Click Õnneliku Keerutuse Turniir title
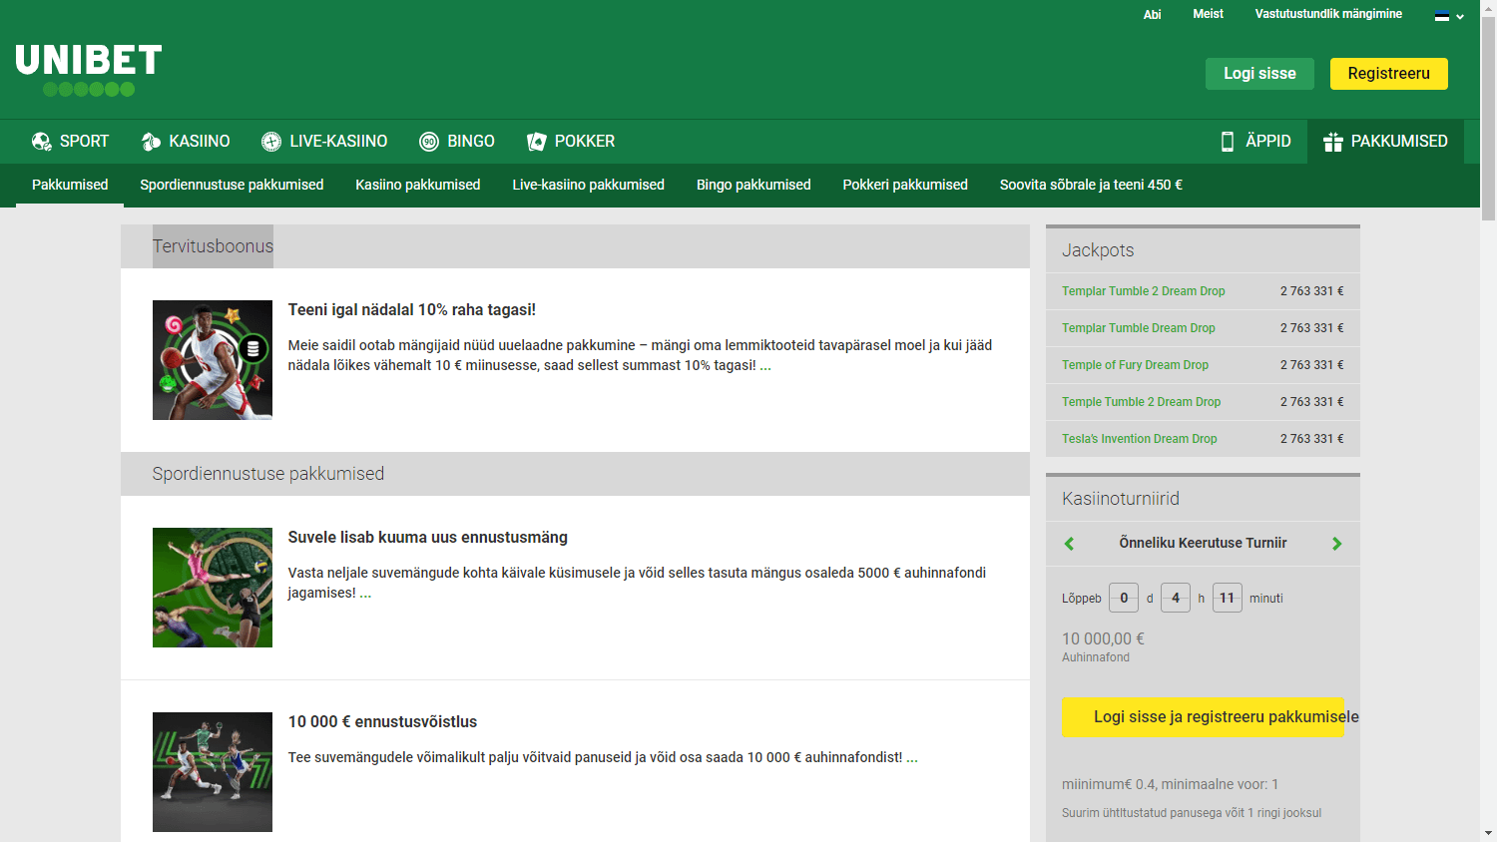1497x842 pixels. [1203, 544]
